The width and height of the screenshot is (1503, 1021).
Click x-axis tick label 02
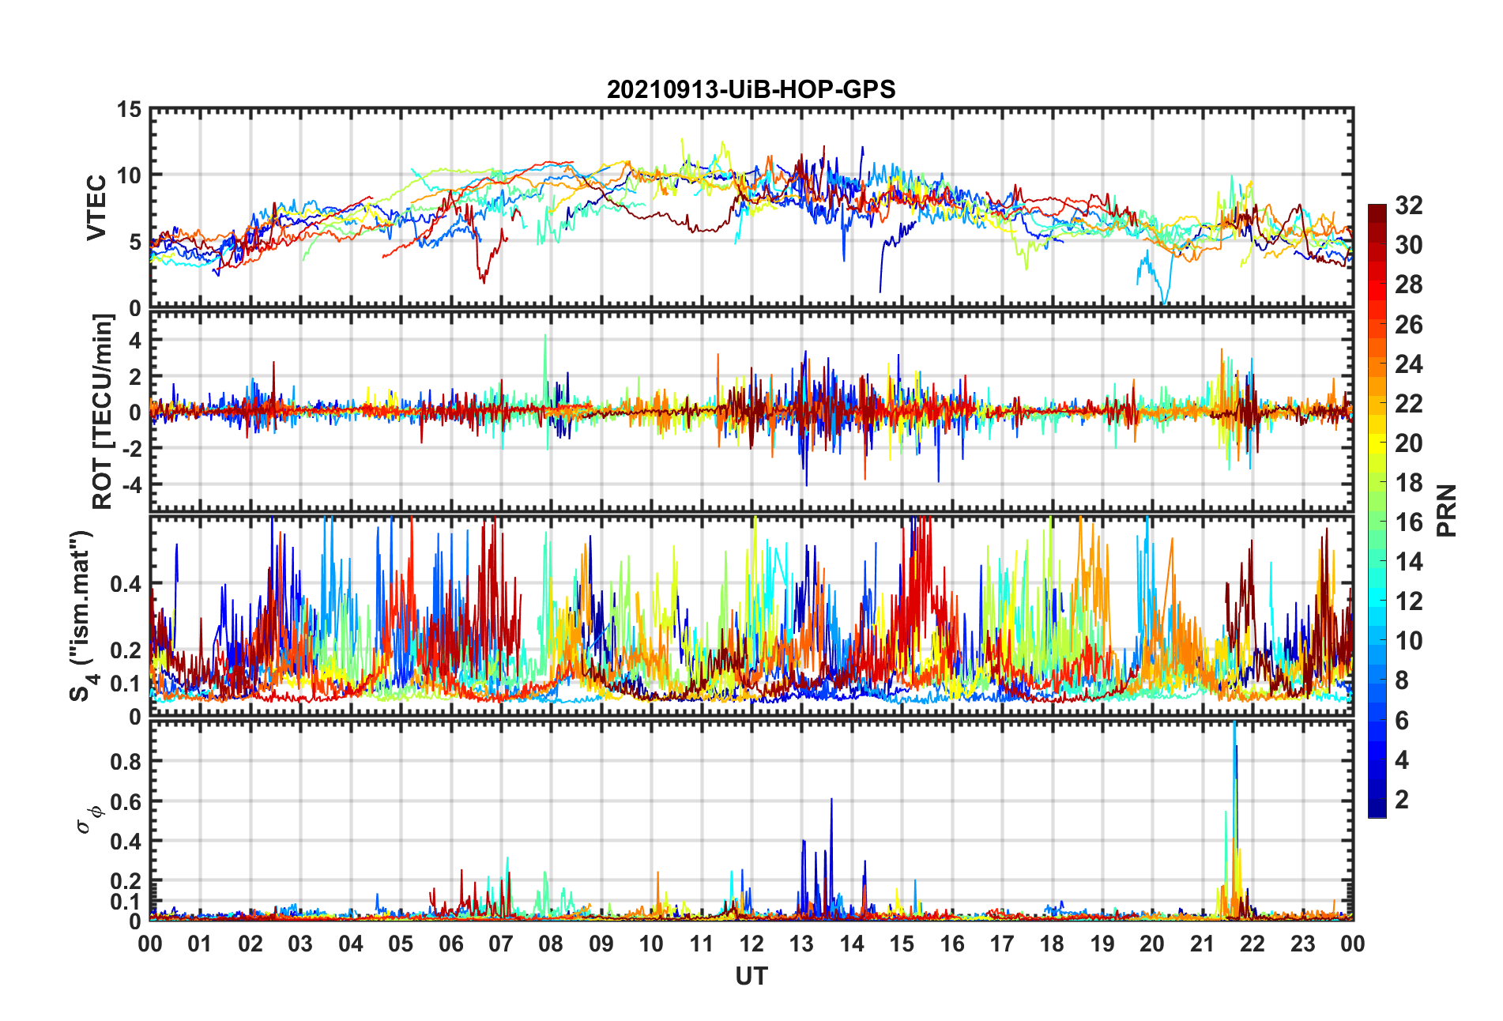point(250,944)
